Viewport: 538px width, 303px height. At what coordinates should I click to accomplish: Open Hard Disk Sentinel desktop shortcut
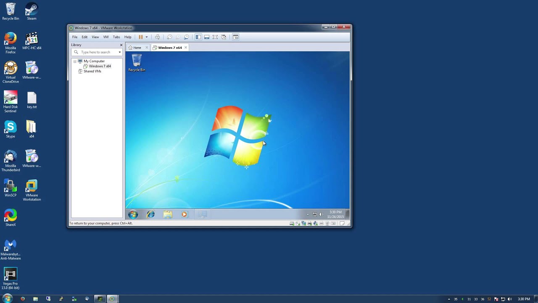point(11,102)
